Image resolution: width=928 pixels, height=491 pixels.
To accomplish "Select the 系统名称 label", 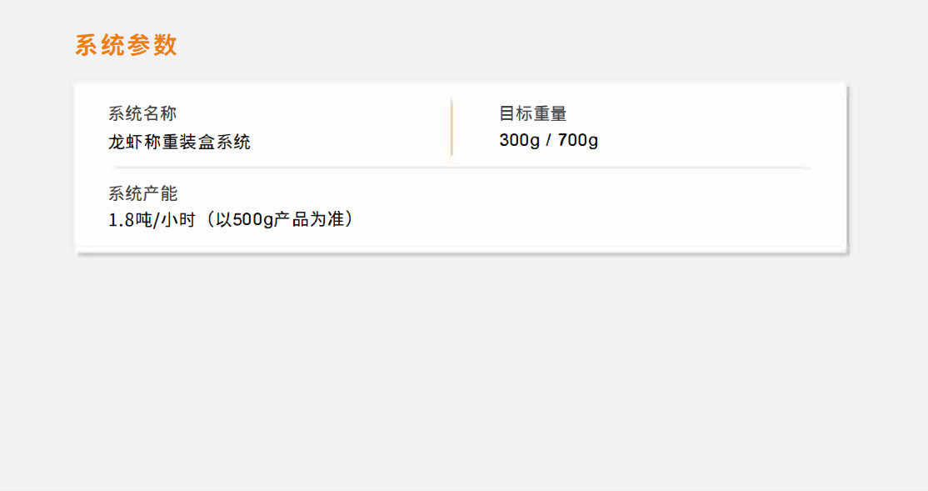I will click(142, 113).
